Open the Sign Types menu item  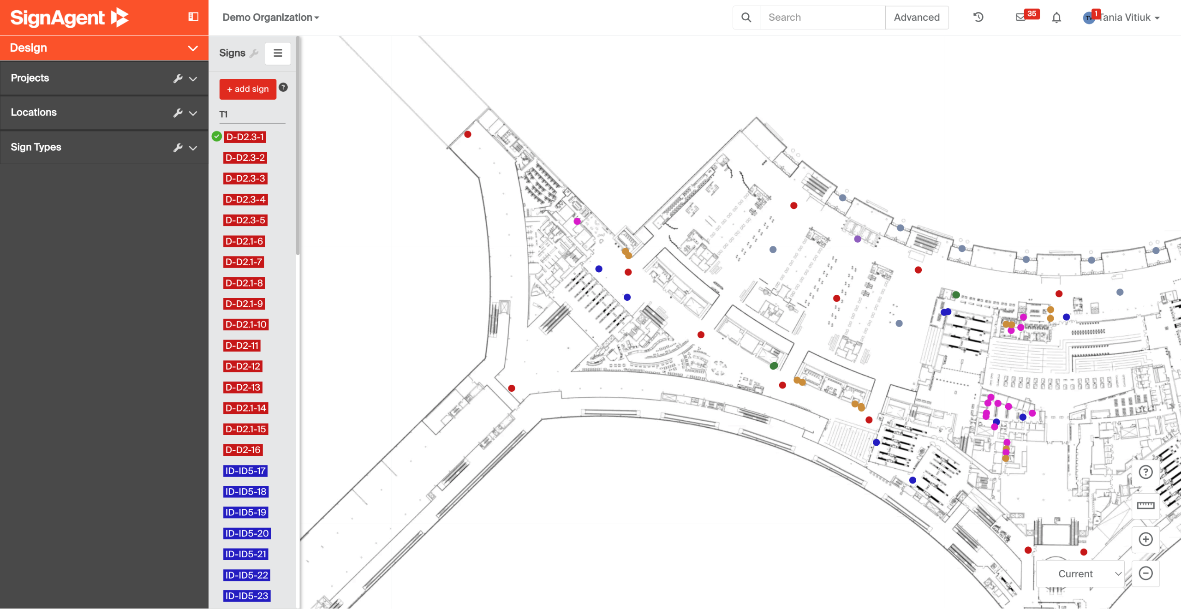pyautogui.click(x=36, y=147)
